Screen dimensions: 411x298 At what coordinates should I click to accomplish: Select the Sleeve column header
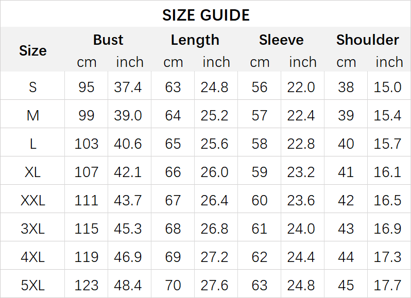[281, 40]
